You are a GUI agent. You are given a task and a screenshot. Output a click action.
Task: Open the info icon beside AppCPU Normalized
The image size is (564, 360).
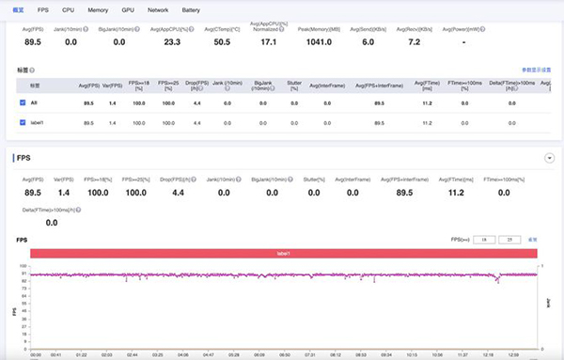tap(282, 29)
